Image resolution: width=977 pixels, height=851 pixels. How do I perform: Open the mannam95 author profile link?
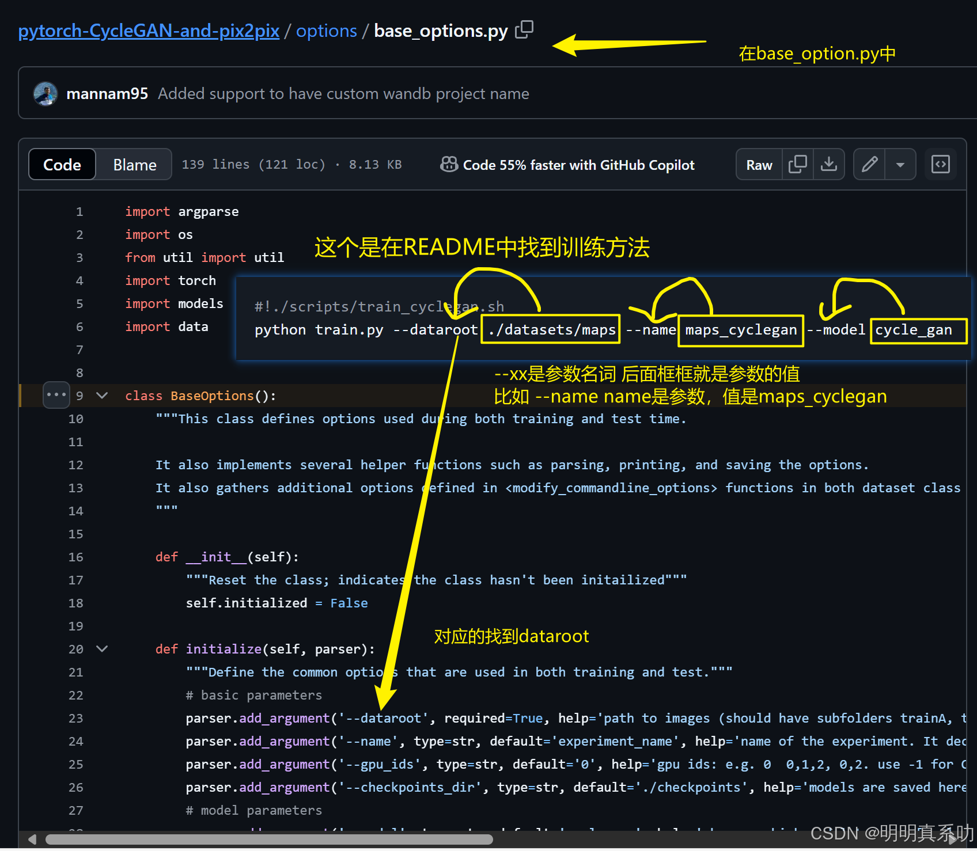point(107,94)
